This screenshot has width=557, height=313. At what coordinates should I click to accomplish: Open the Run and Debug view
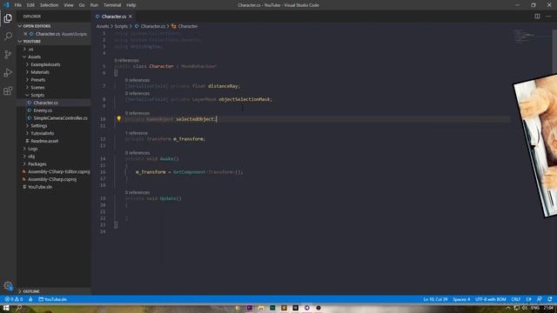tap(8, 72)
